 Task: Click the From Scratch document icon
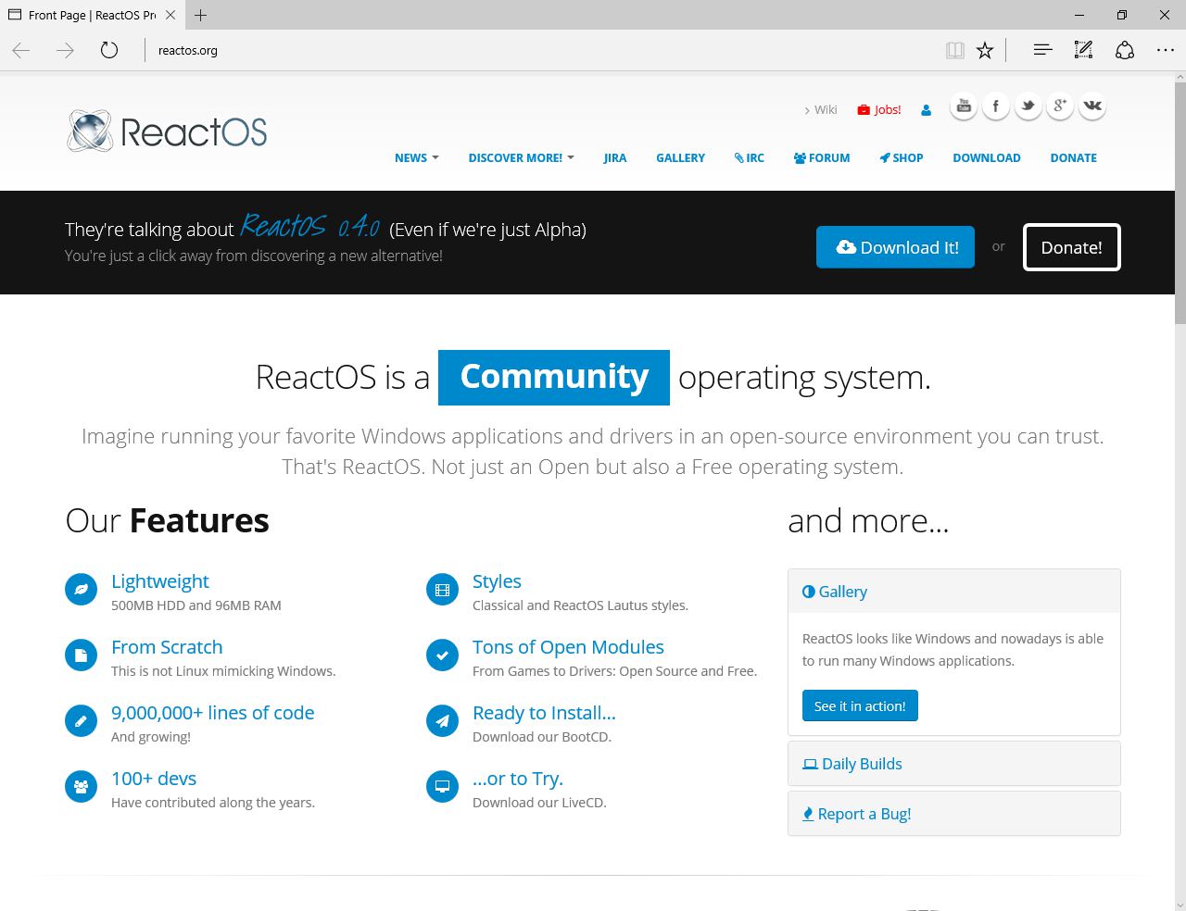[81, 655]
